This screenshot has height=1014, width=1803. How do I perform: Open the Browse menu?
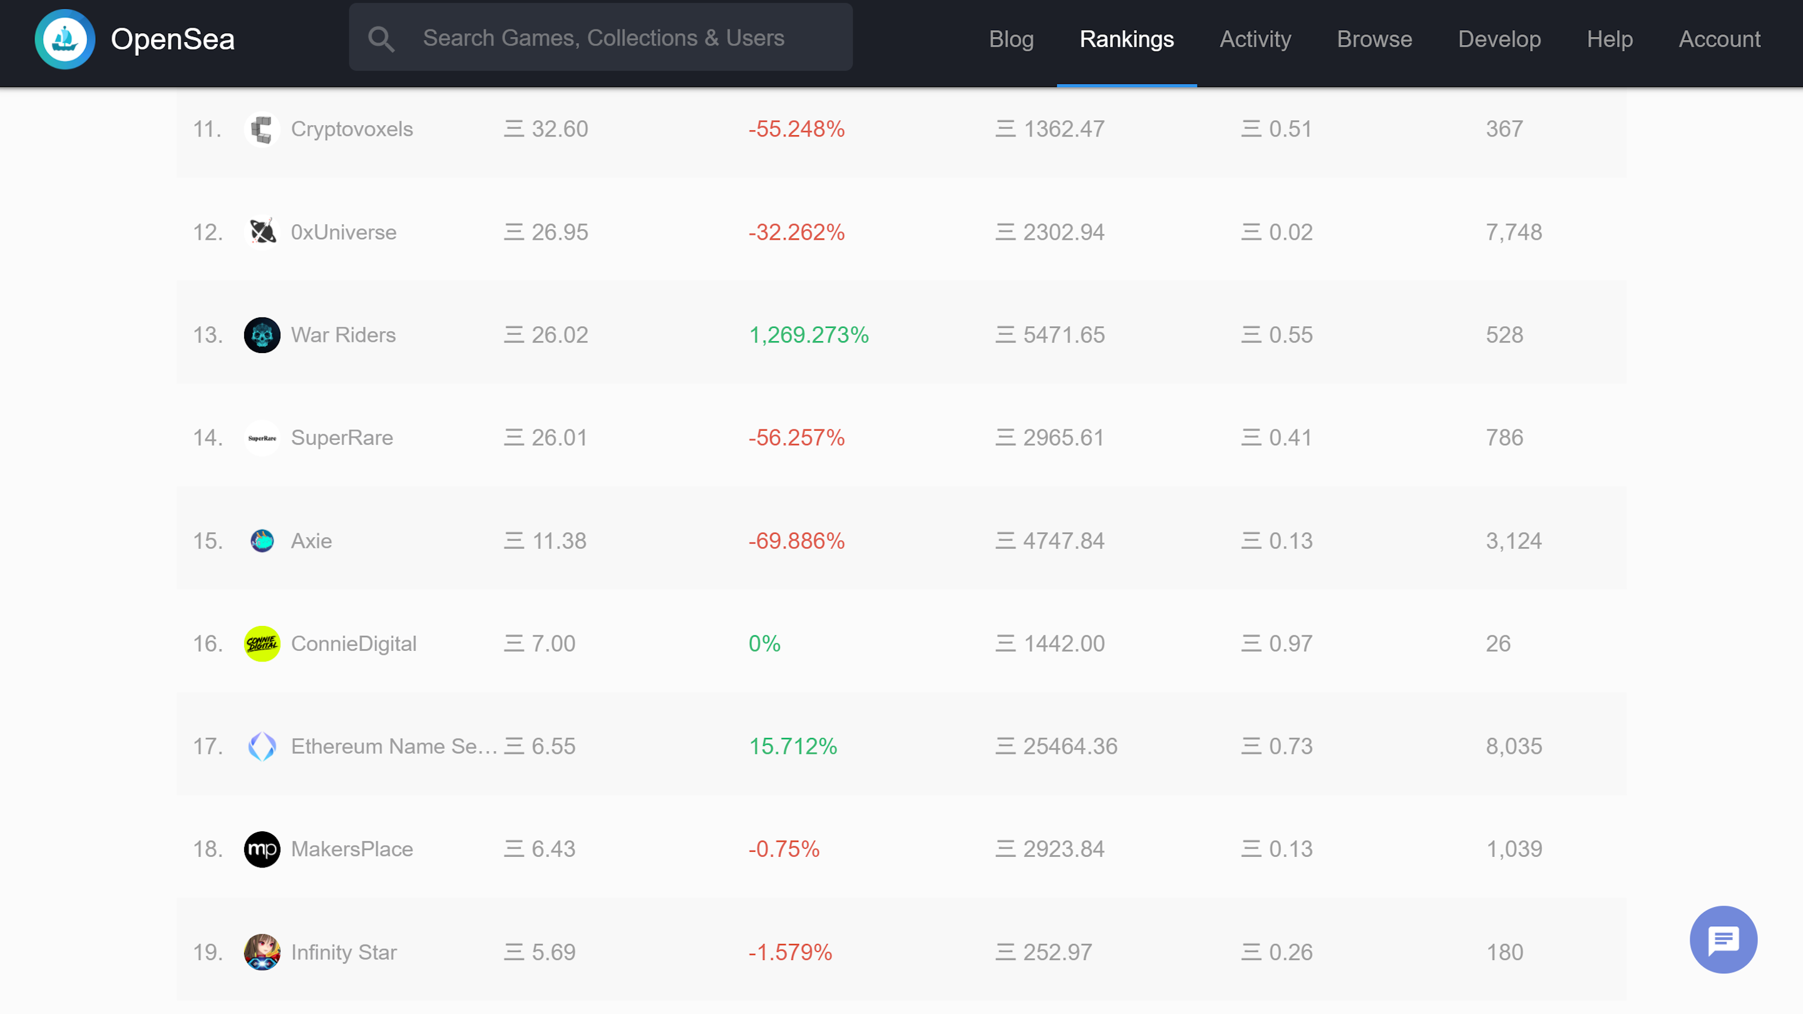1375,39
